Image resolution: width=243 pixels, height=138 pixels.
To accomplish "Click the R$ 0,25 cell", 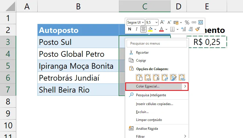I will coord(207,42).
